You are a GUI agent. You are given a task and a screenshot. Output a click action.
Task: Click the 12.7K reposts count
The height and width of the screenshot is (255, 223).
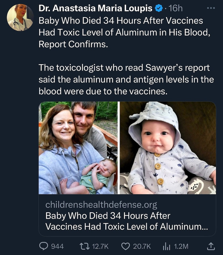tap(100, 246)
